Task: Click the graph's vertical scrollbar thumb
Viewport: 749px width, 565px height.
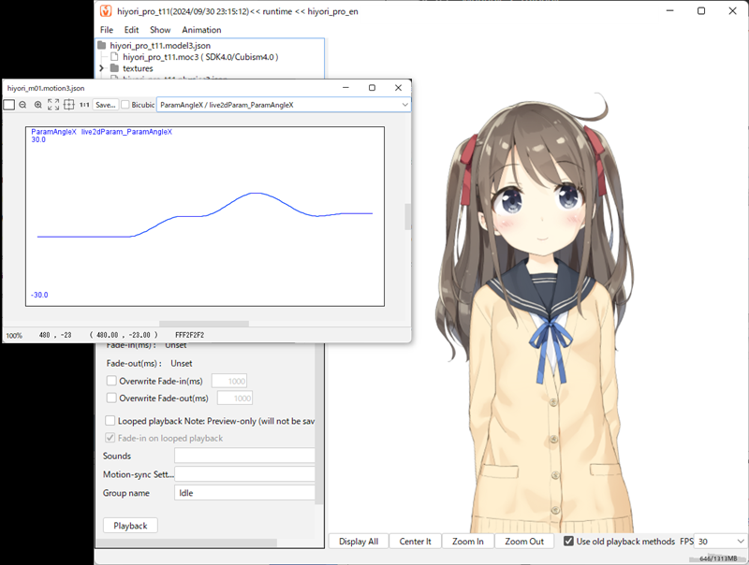Action: (407, 216)
